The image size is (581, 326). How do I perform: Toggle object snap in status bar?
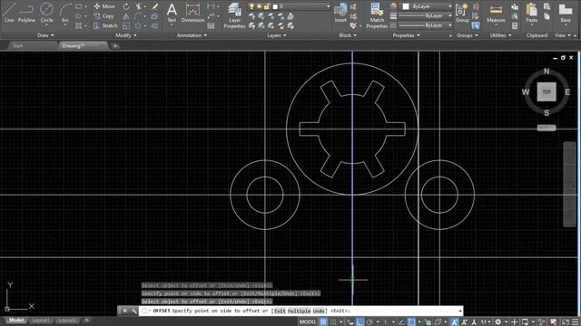[x=411, y=322]
